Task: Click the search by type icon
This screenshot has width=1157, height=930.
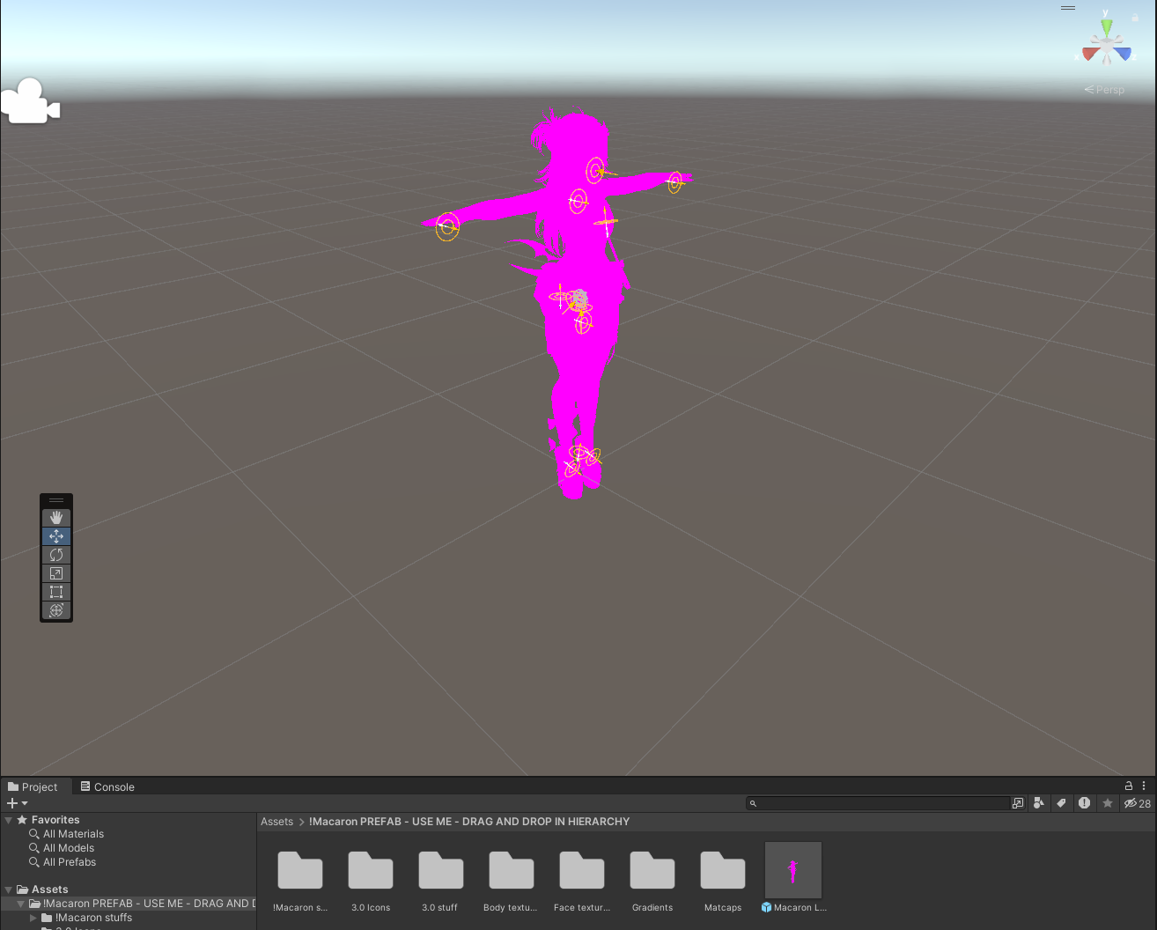Action: 1039,803
